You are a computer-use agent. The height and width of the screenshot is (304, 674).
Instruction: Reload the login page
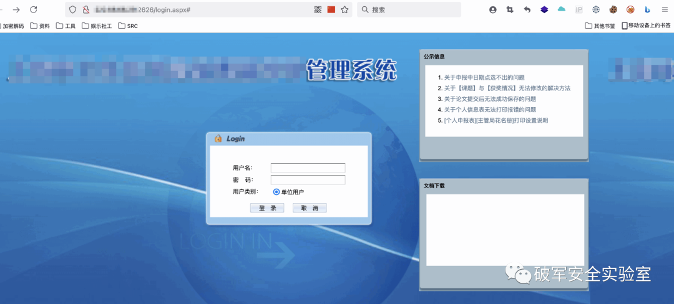(x=34, y=10)
